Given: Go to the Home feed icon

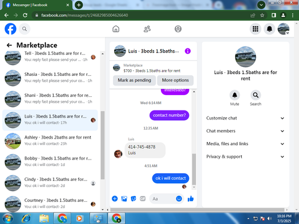Looking at the screenshot, I should [116, 29].
